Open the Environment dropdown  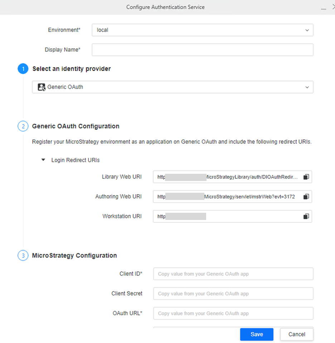point(202,30)
